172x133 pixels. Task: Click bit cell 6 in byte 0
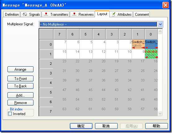[x=73, y=44]
